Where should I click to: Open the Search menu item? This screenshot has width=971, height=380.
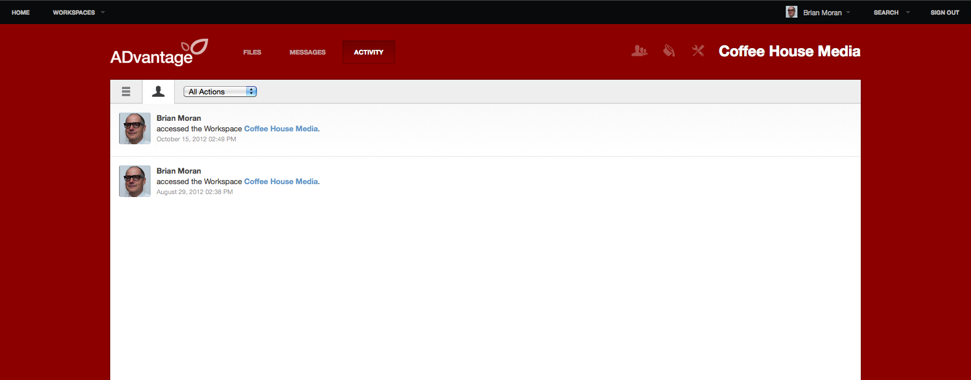pyautogui.click(x=886, y=12)
